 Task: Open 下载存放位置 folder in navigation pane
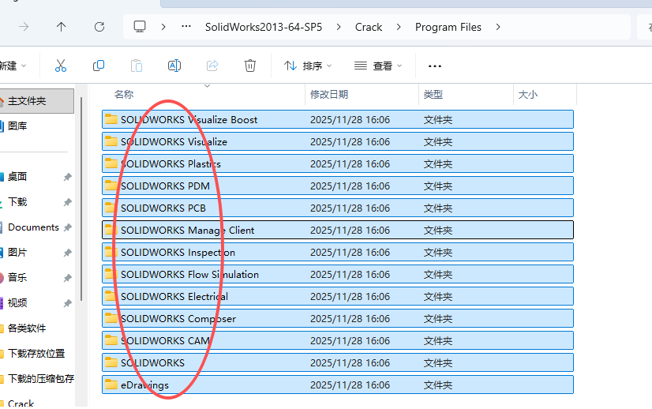(x=36, y=354)
